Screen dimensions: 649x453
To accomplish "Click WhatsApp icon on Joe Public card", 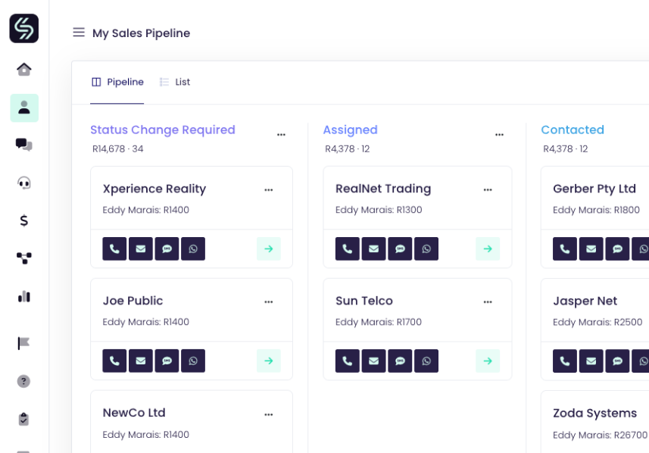I will pos(193,361).
